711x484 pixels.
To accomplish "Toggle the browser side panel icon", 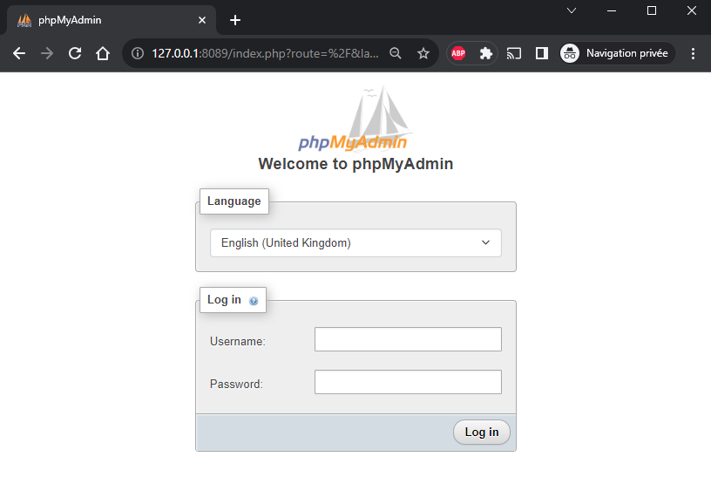I will coord(542,53).
